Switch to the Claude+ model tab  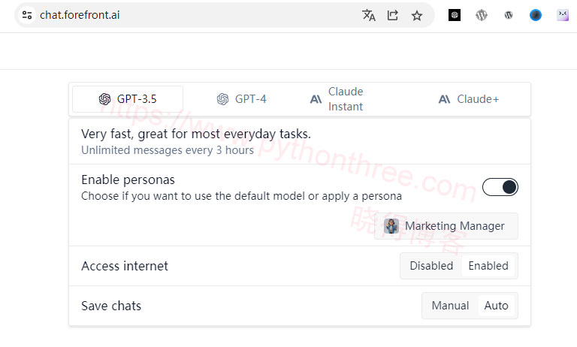(x=469, y=99)
